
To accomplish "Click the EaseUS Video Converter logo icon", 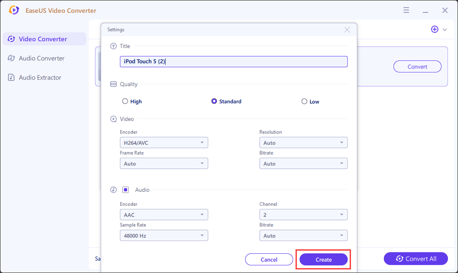I will tap(14, 10).
